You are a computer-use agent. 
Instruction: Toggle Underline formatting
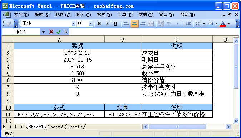tap(115, 24)
